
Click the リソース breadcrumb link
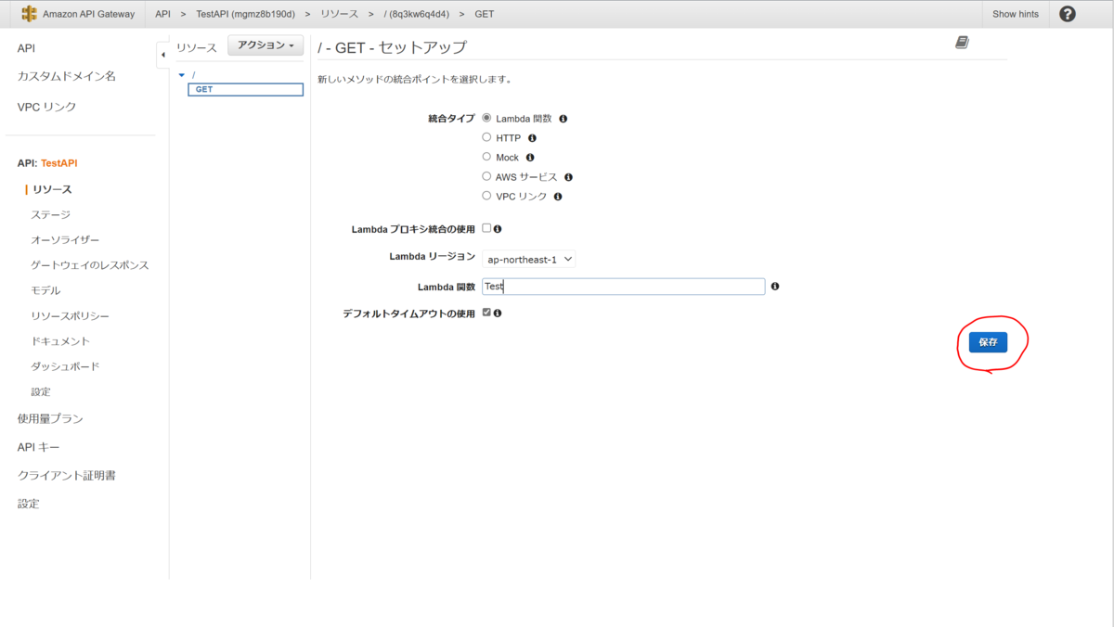(x=337, y=14)
